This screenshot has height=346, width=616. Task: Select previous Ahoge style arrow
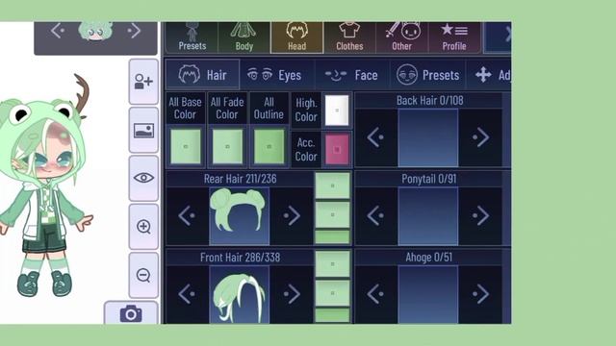coord(376,294)
